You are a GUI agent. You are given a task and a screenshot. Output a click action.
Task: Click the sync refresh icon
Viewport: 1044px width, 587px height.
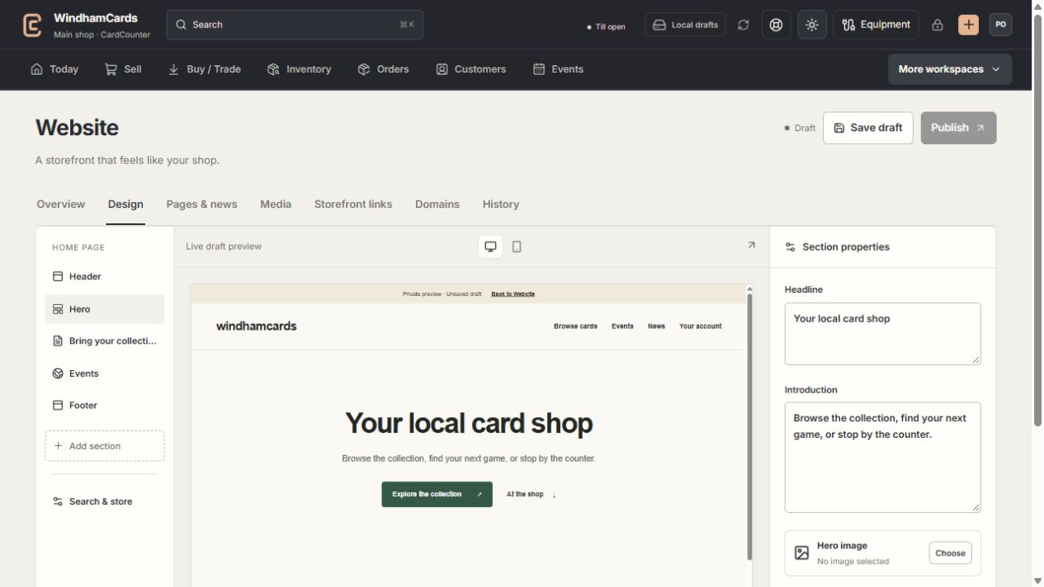point(744,25)
